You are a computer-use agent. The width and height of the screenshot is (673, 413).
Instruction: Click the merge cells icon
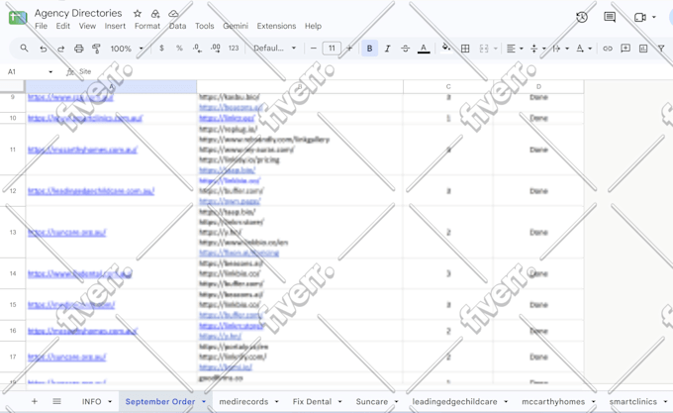(x=484, y=49)
